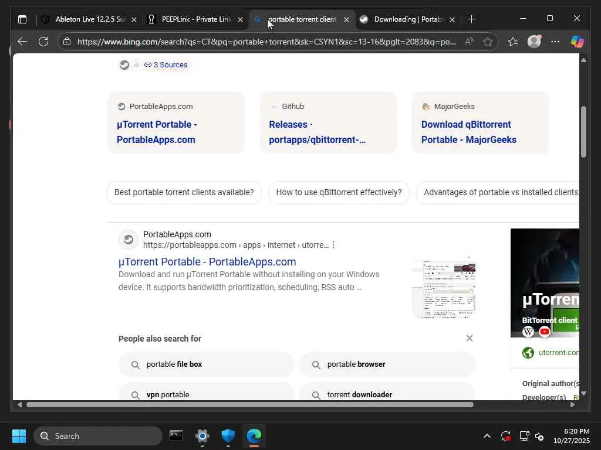Open the tab actions menu icon
This screenshot has height=450, width=601.
[x=22, y=19]
